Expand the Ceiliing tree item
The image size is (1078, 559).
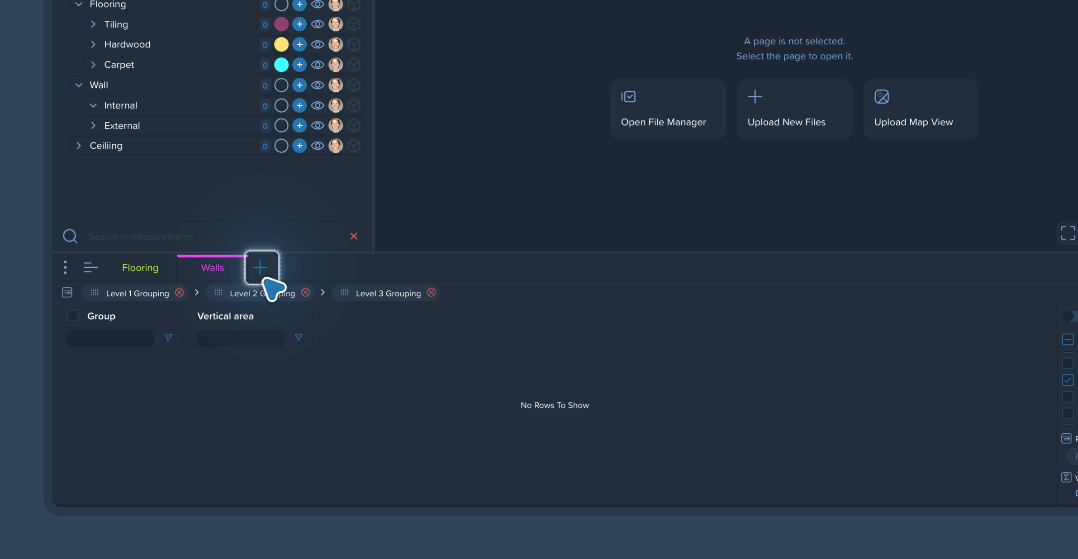(x=79, y=146)
